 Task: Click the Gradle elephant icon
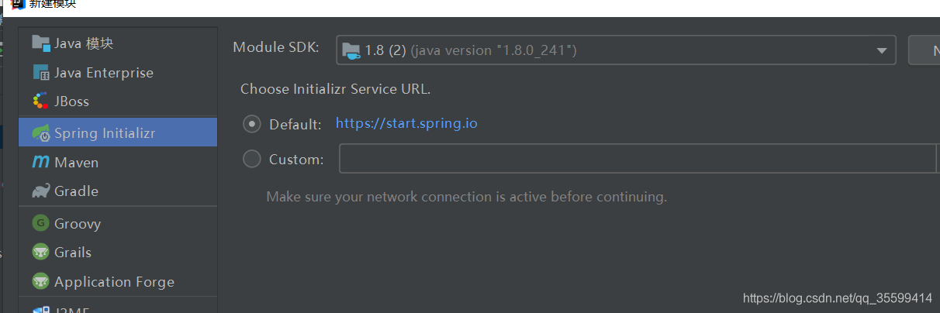(41, 191)
